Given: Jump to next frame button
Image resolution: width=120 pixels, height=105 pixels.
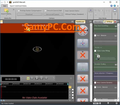Looking at the screenshot, I should (46, 78).
